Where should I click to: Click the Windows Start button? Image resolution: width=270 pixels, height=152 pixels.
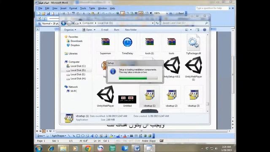(x=38, y=148)
